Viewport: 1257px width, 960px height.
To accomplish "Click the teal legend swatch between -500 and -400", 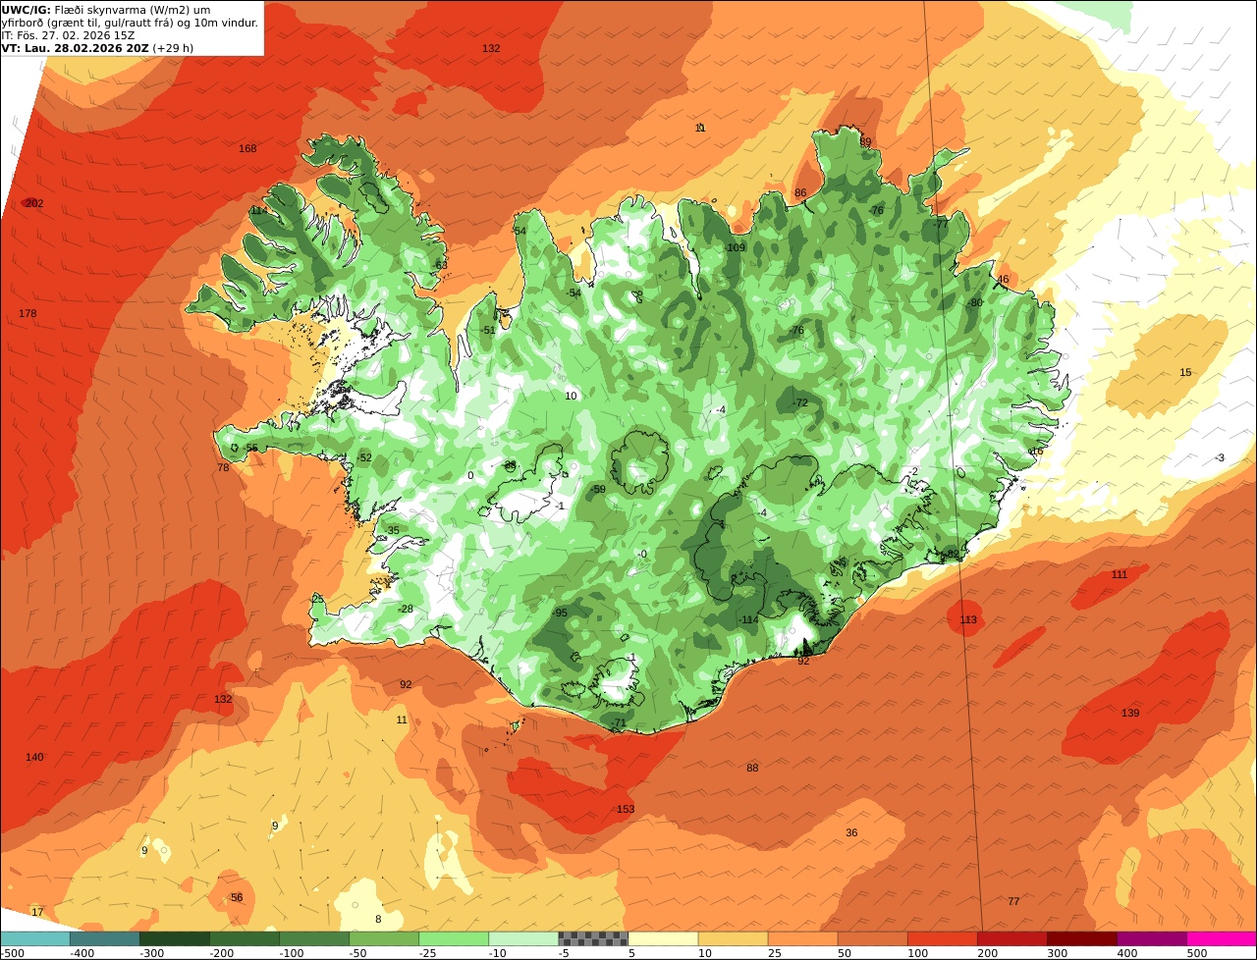I will point(34,938).
